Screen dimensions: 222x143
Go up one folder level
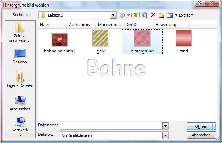pos(134,15)
